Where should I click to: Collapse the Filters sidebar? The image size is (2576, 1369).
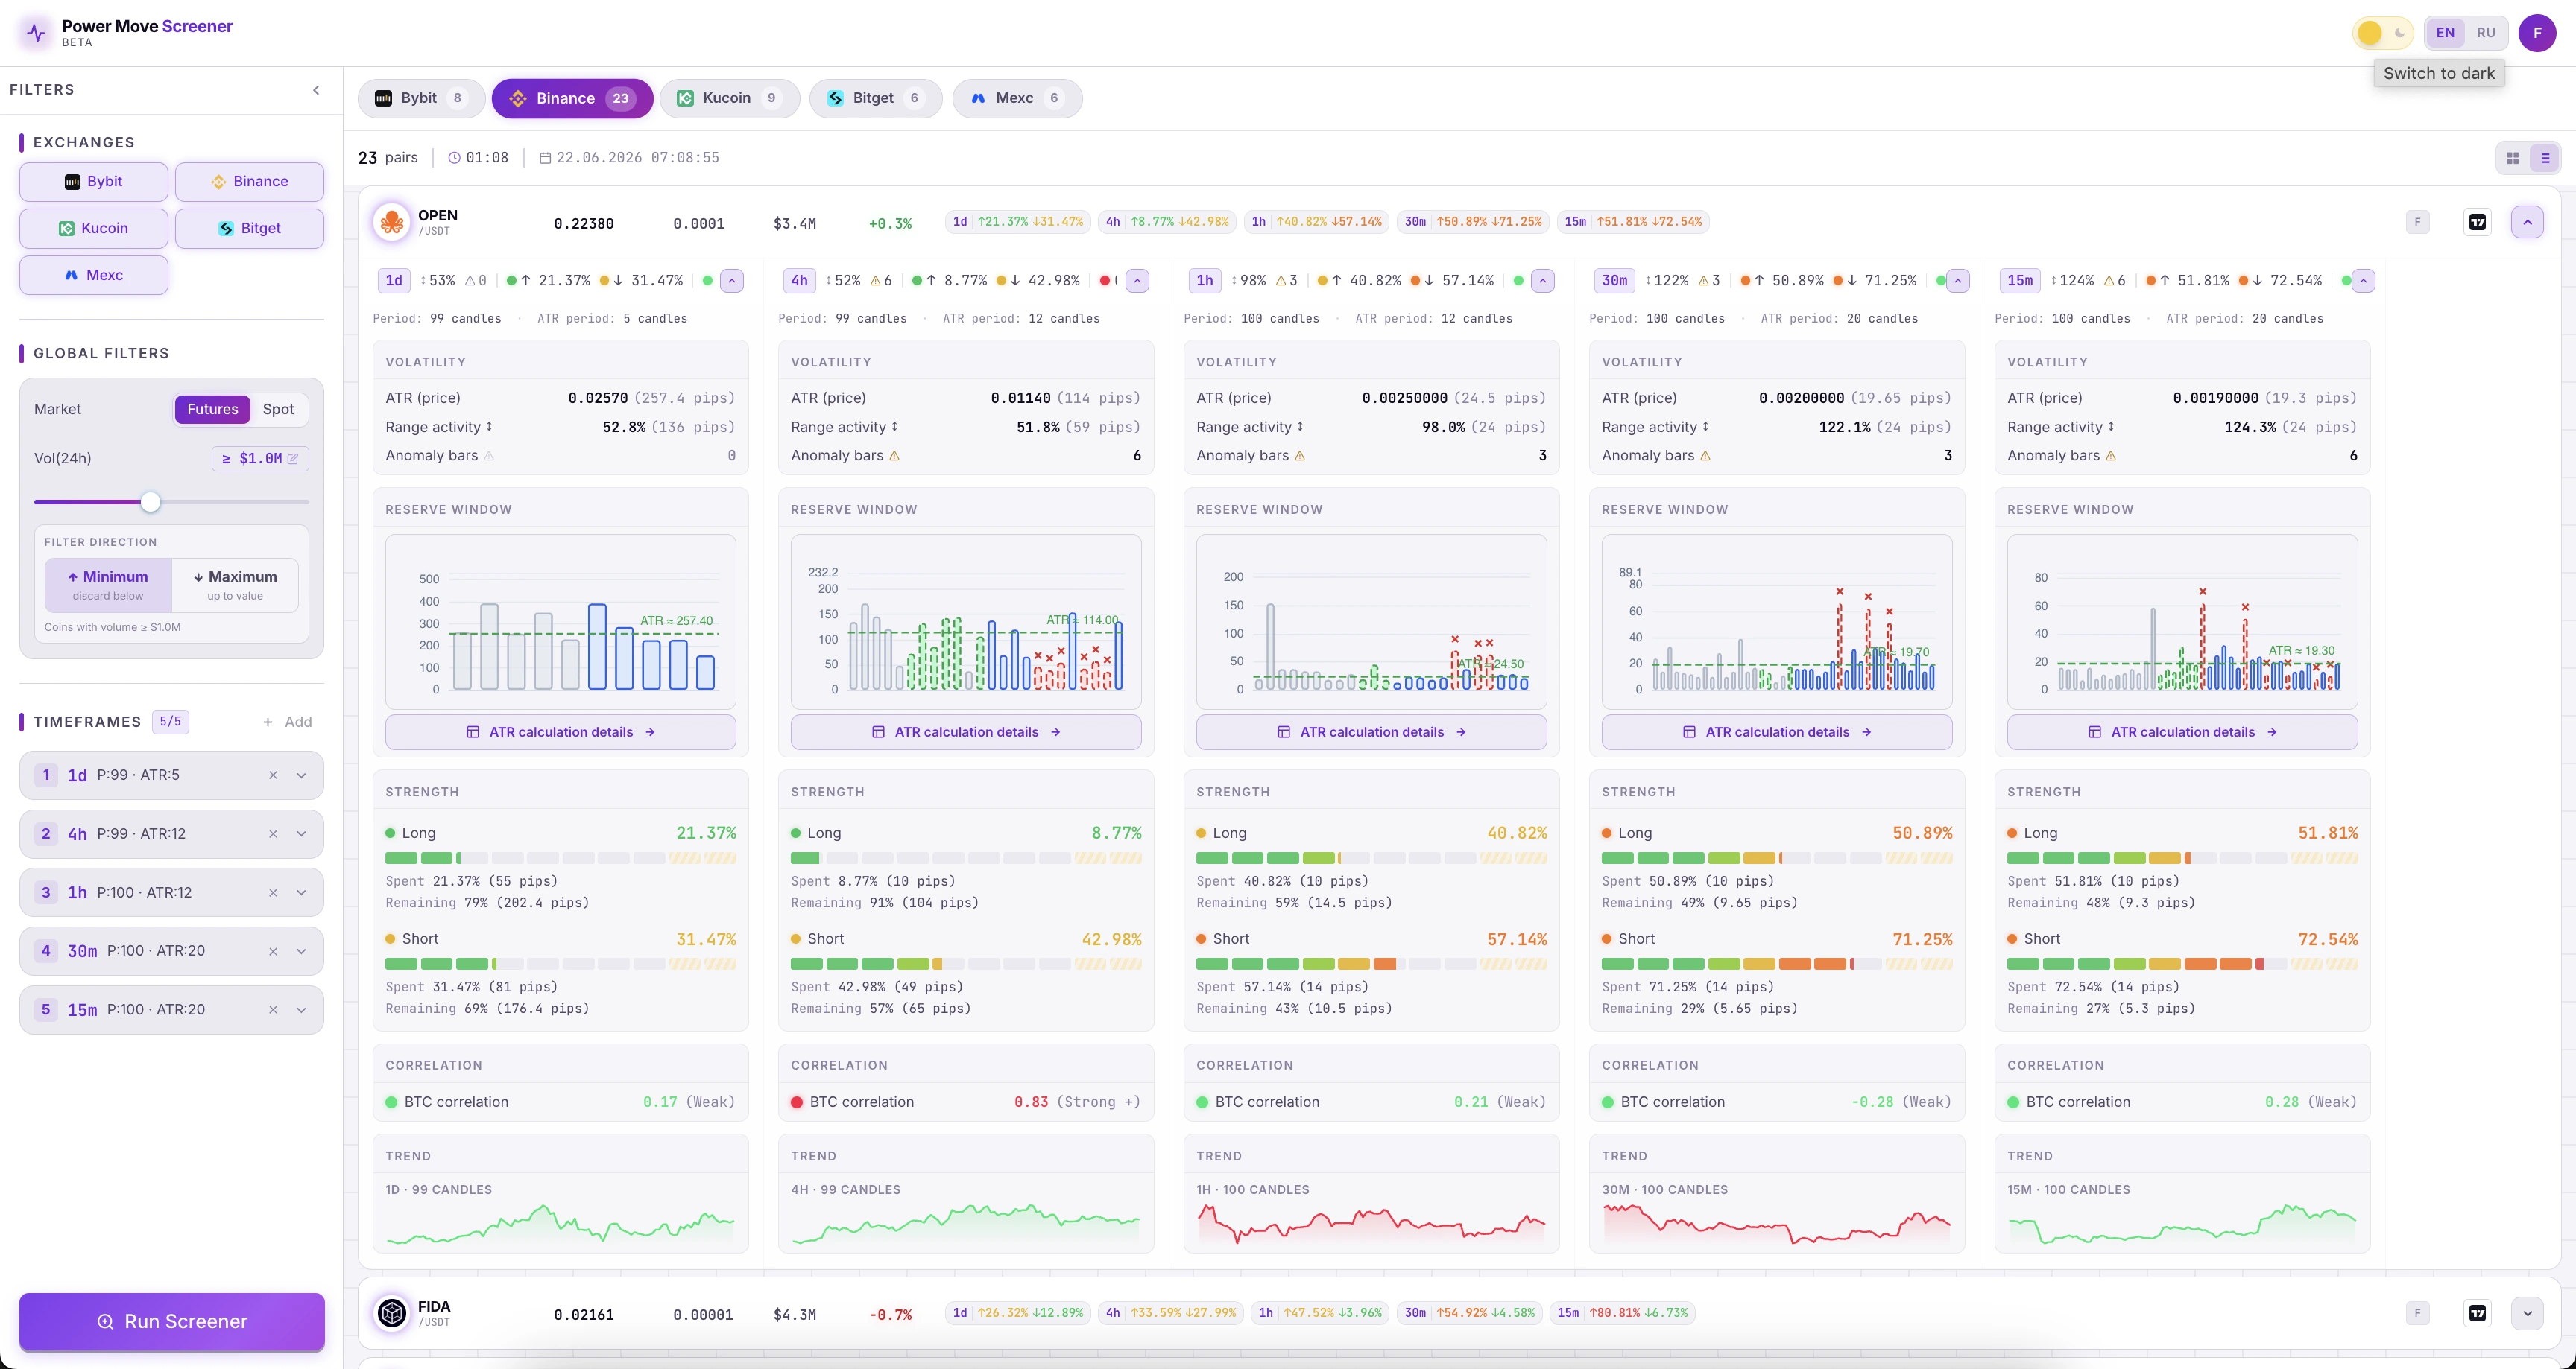point(316,90)
